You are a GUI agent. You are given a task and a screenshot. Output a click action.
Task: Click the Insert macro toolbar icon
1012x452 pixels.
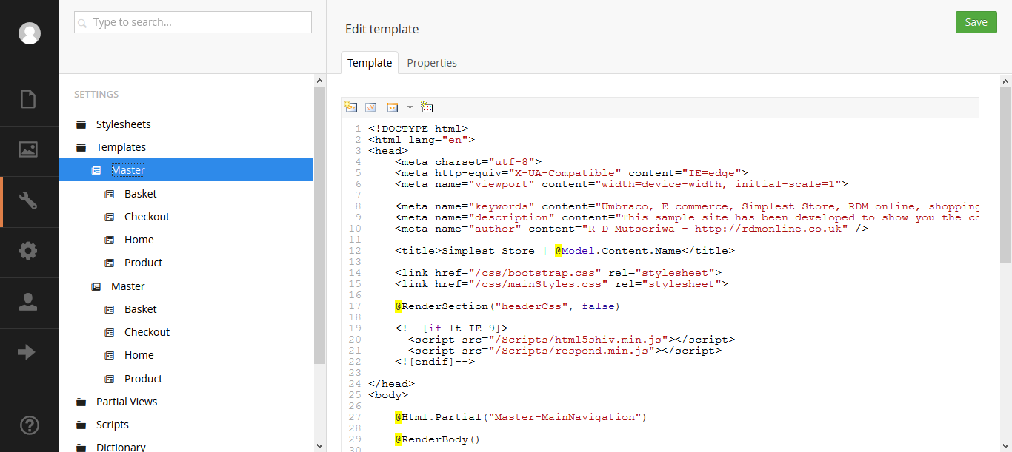(x=393, y=107)
